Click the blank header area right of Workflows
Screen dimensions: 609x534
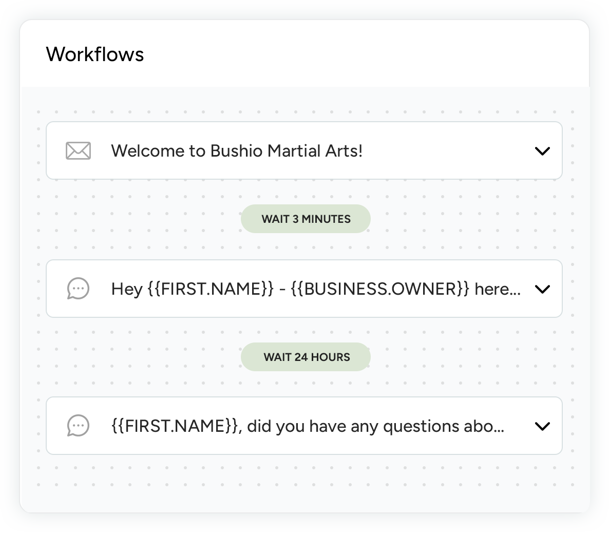(x=359, y=54)
